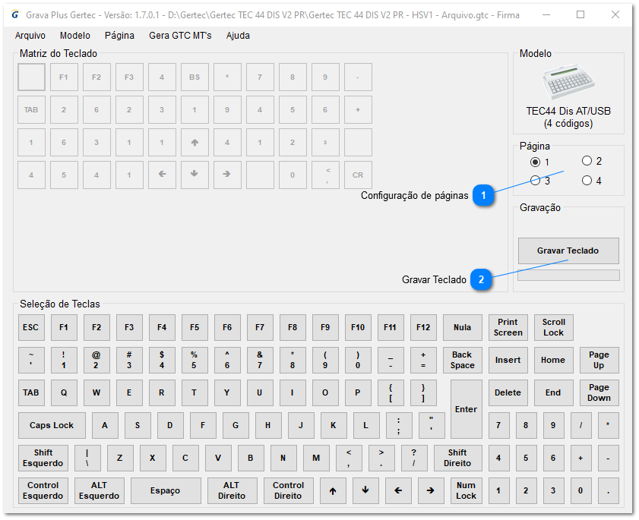The height and width of the screenshot is (520, 639).
Task: Click the Grava Plus Gertec title bar icon
Action: (15, 14)
